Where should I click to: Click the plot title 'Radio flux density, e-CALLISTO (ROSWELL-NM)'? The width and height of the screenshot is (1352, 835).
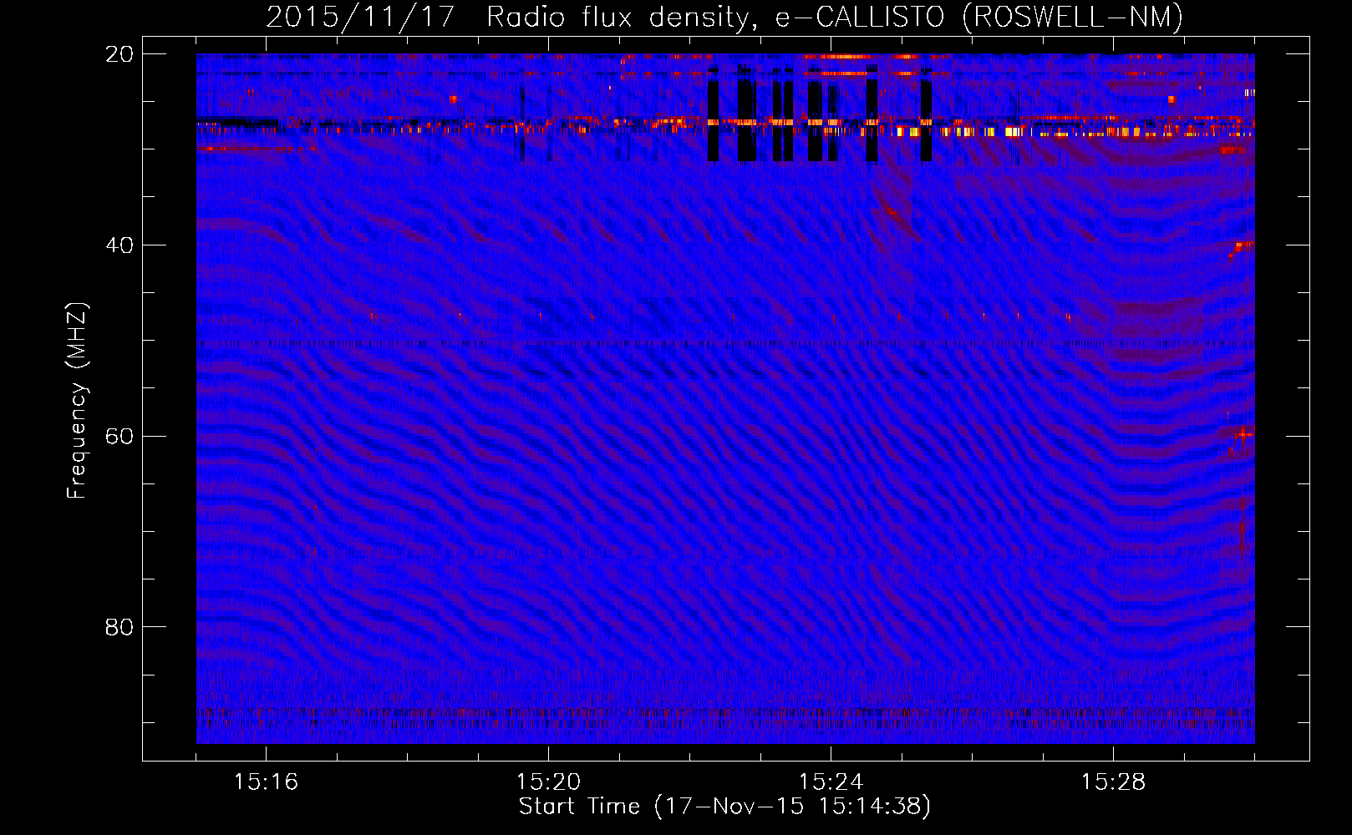click(x=835, y=17)
